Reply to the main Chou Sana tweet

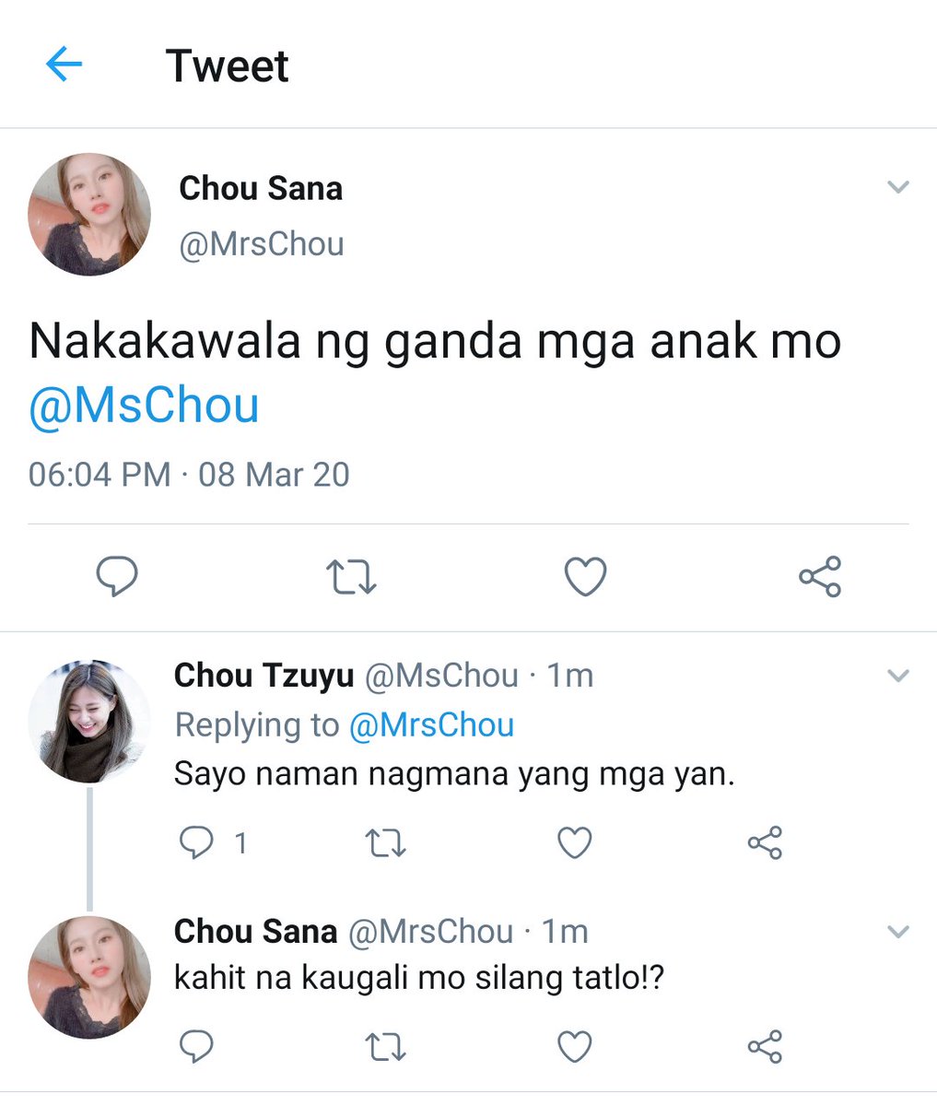pos(117,578)
